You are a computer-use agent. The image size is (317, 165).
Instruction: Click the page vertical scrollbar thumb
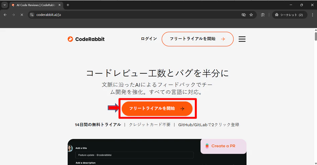[316, 36]
